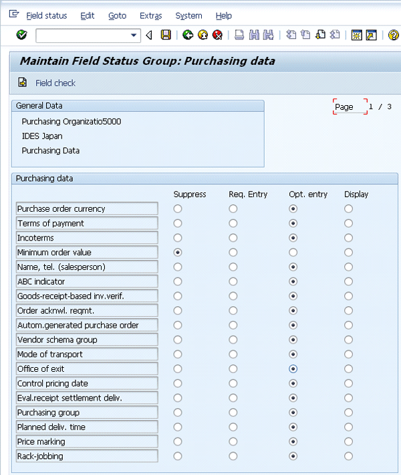This screenshot has width=401, height=475.
Task: Click the Field check document icon
Action: pyautogui.click(x=22, y=82)
